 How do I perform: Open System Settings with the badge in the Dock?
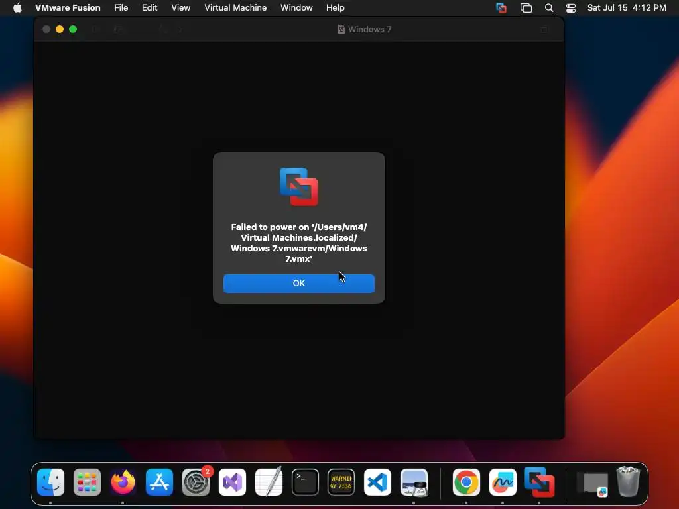tap(196, 482)
